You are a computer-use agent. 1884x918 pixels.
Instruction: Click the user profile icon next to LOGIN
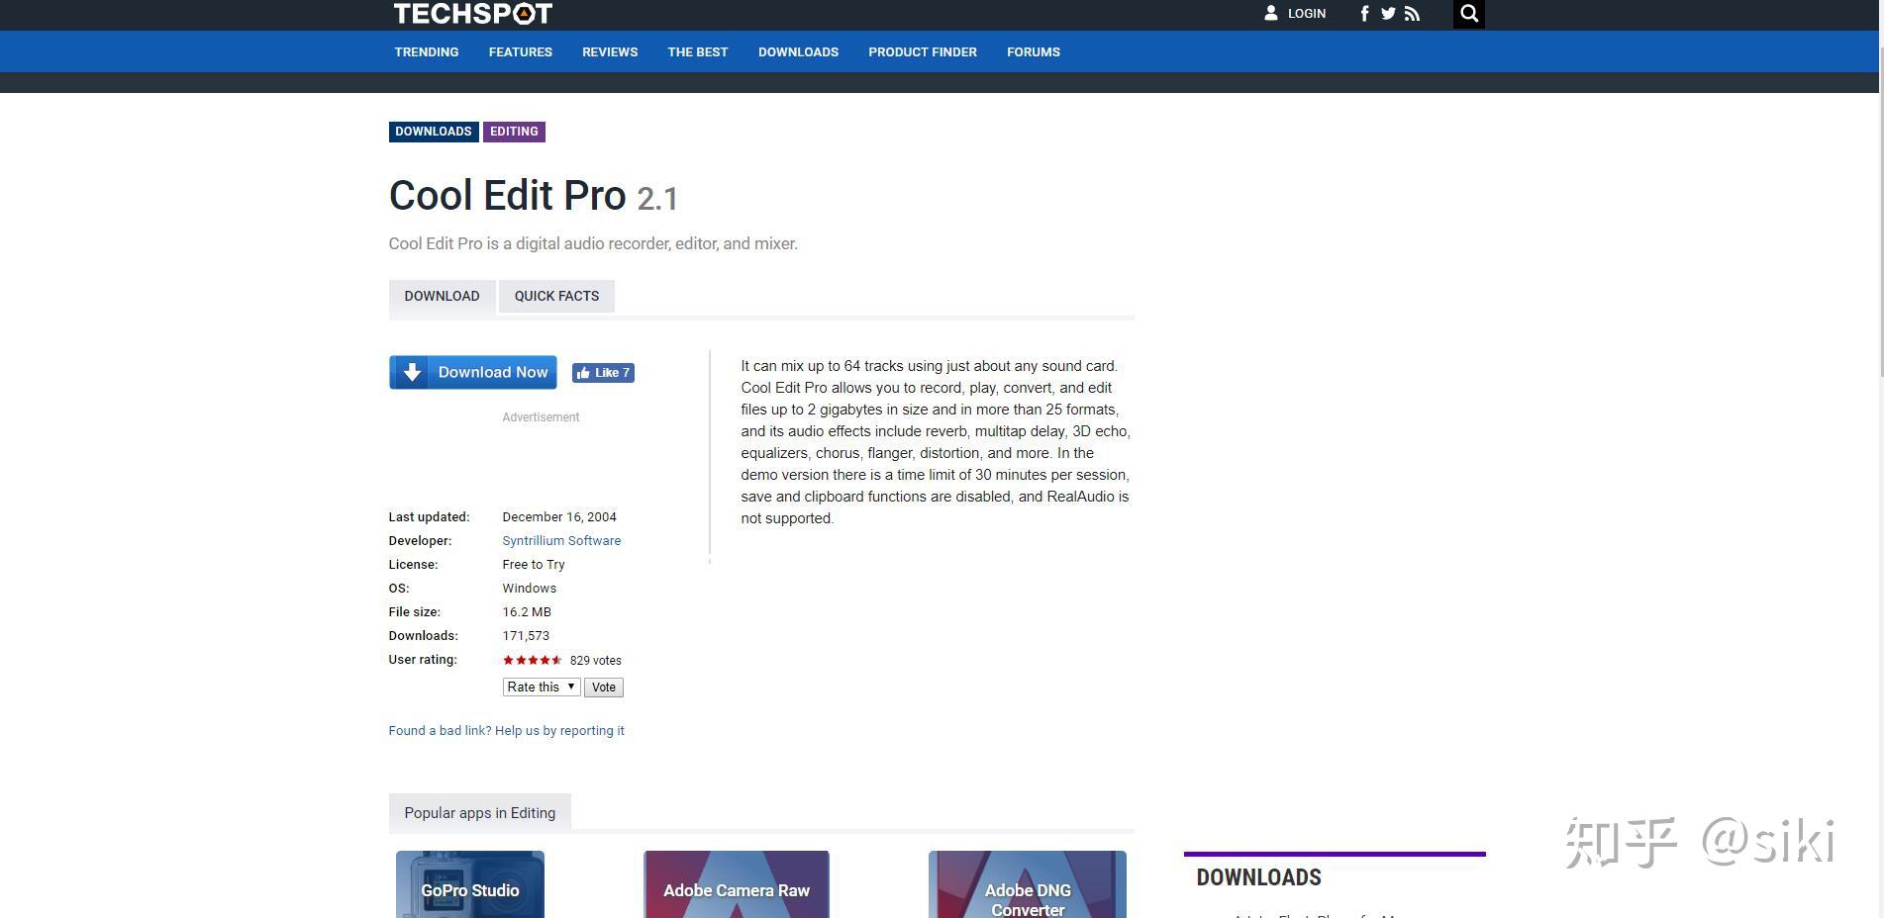1271,13
